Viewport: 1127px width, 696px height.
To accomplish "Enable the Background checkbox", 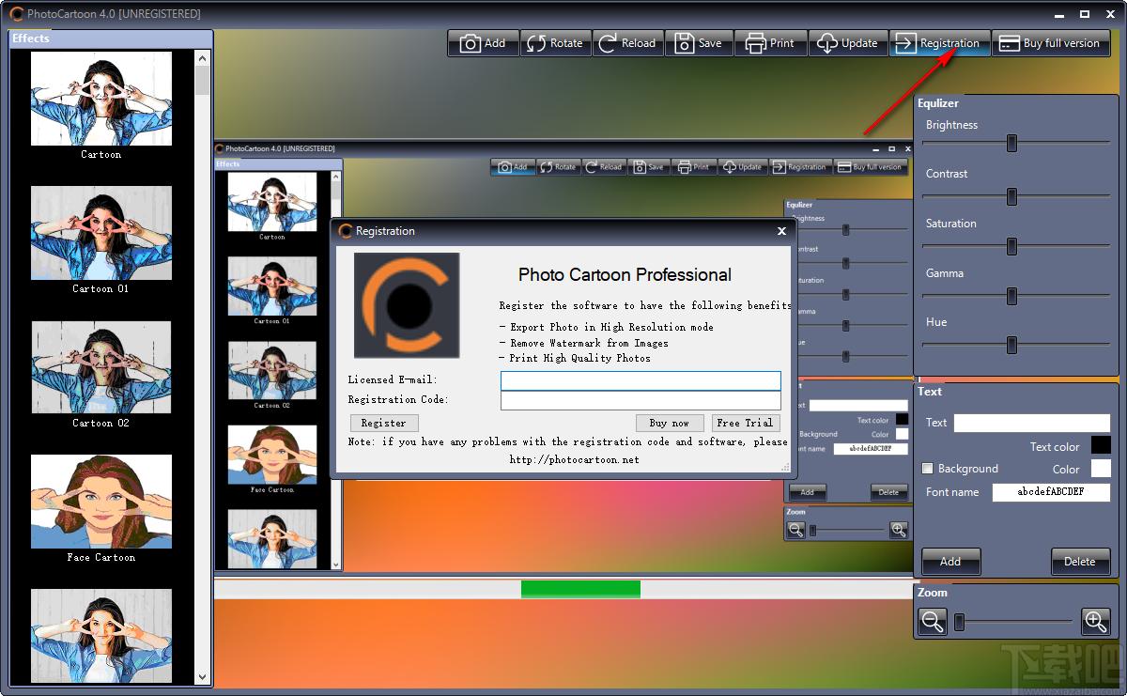I will (x=928, y=469).
